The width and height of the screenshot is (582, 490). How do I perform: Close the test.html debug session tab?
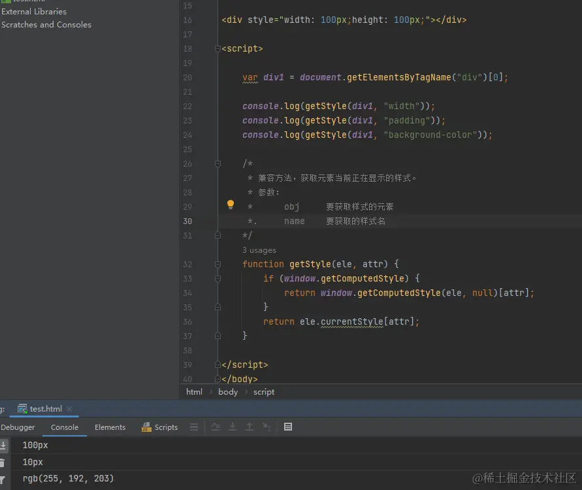click(x=70, y=409)
